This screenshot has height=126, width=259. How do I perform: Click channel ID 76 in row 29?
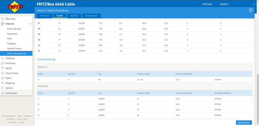[59, 34]
